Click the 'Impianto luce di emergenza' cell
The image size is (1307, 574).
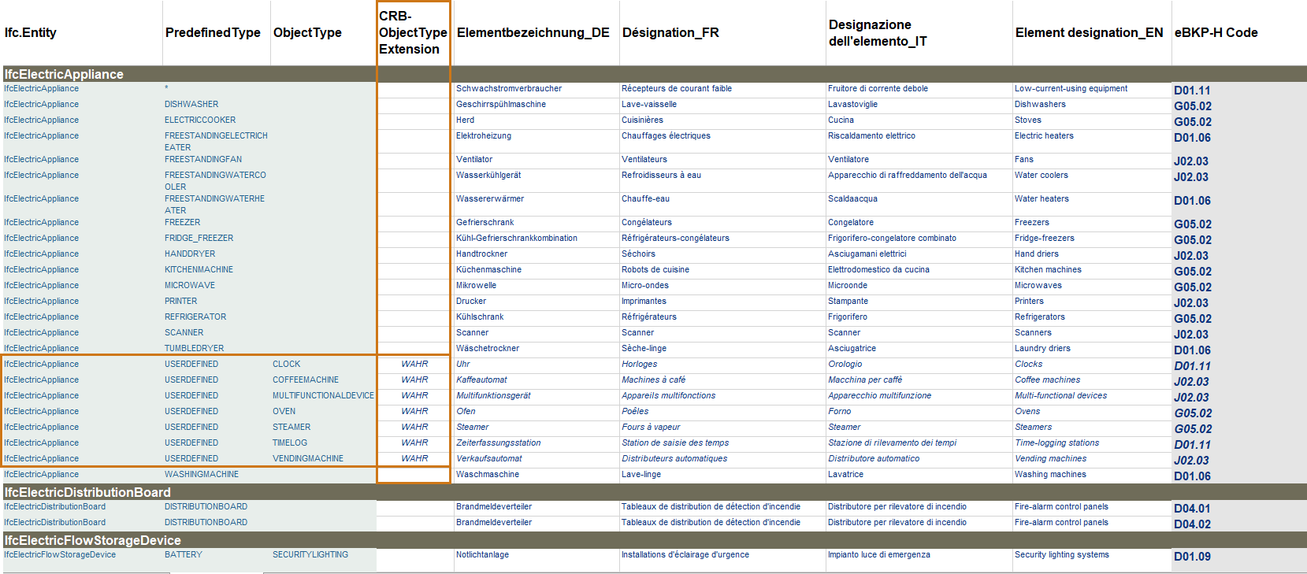pos(879,554)
